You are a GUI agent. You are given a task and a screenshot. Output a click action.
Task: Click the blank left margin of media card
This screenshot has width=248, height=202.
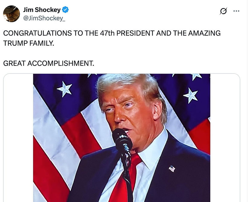coord(18,138)
